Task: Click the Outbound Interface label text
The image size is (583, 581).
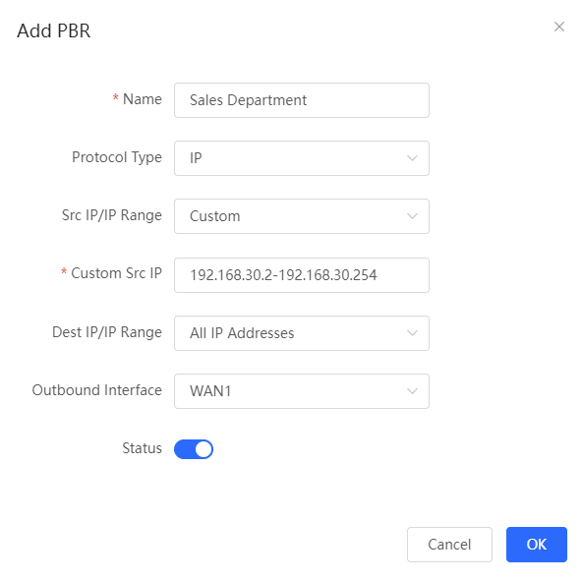Action: pos(97,390)
